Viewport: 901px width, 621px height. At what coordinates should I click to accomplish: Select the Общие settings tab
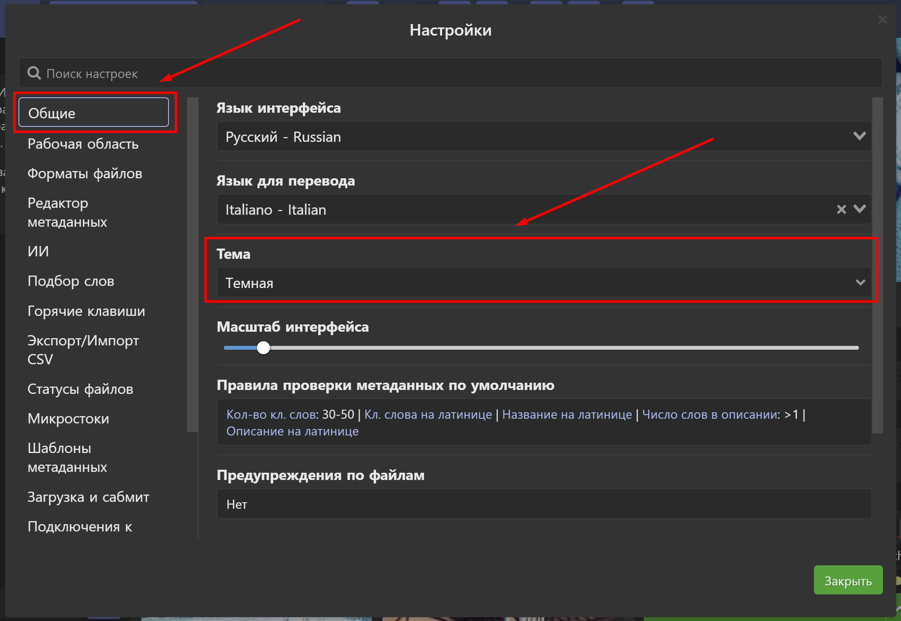tap(93, 113)
